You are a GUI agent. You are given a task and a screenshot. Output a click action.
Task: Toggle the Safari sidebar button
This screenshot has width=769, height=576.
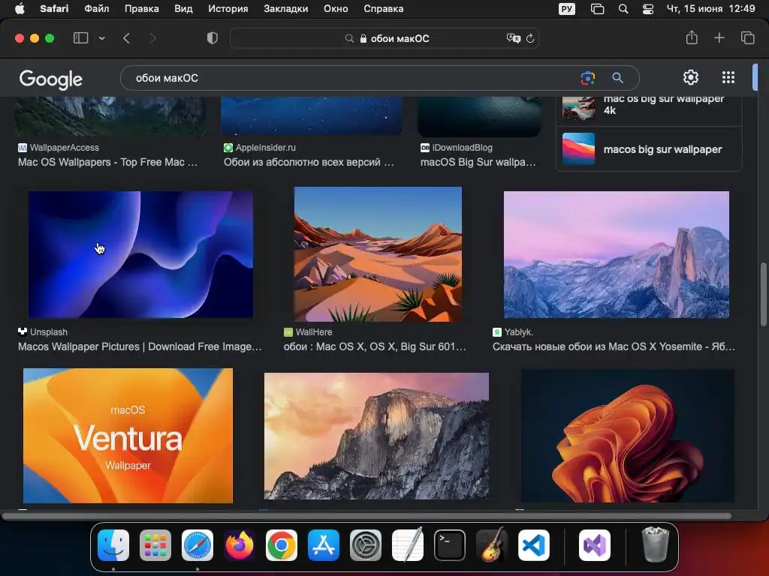[80, 38]
